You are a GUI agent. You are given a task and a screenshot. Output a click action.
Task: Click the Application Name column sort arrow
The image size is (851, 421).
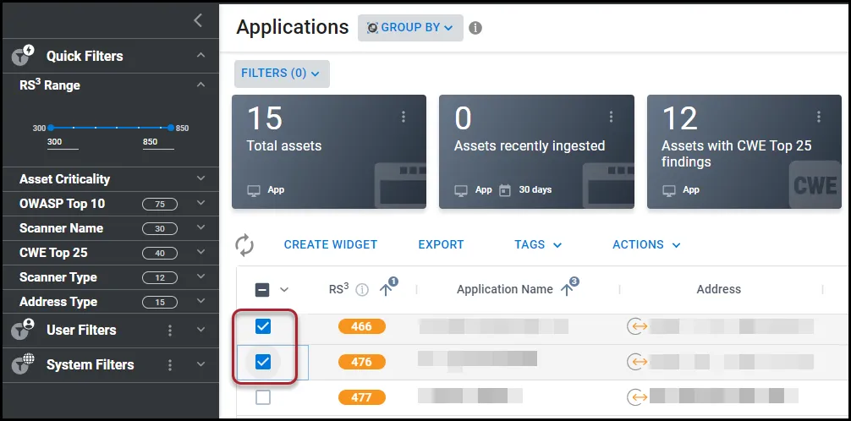pos(567,290)
